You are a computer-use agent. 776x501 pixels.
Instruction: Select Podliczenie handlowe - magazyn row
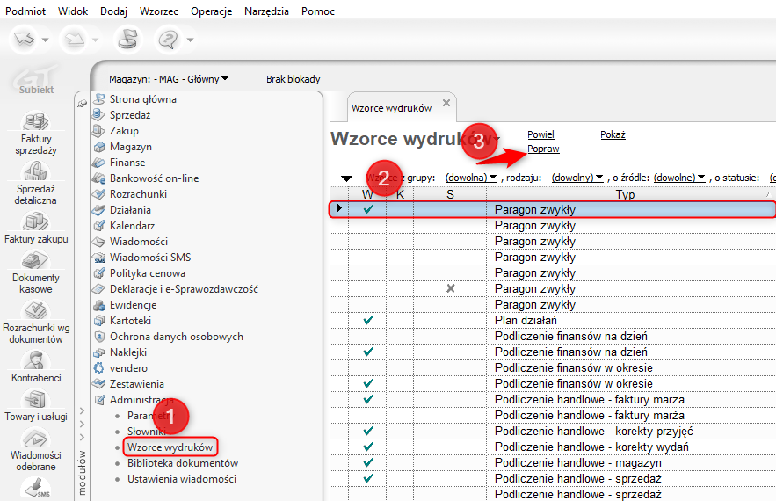coord(553,463)
